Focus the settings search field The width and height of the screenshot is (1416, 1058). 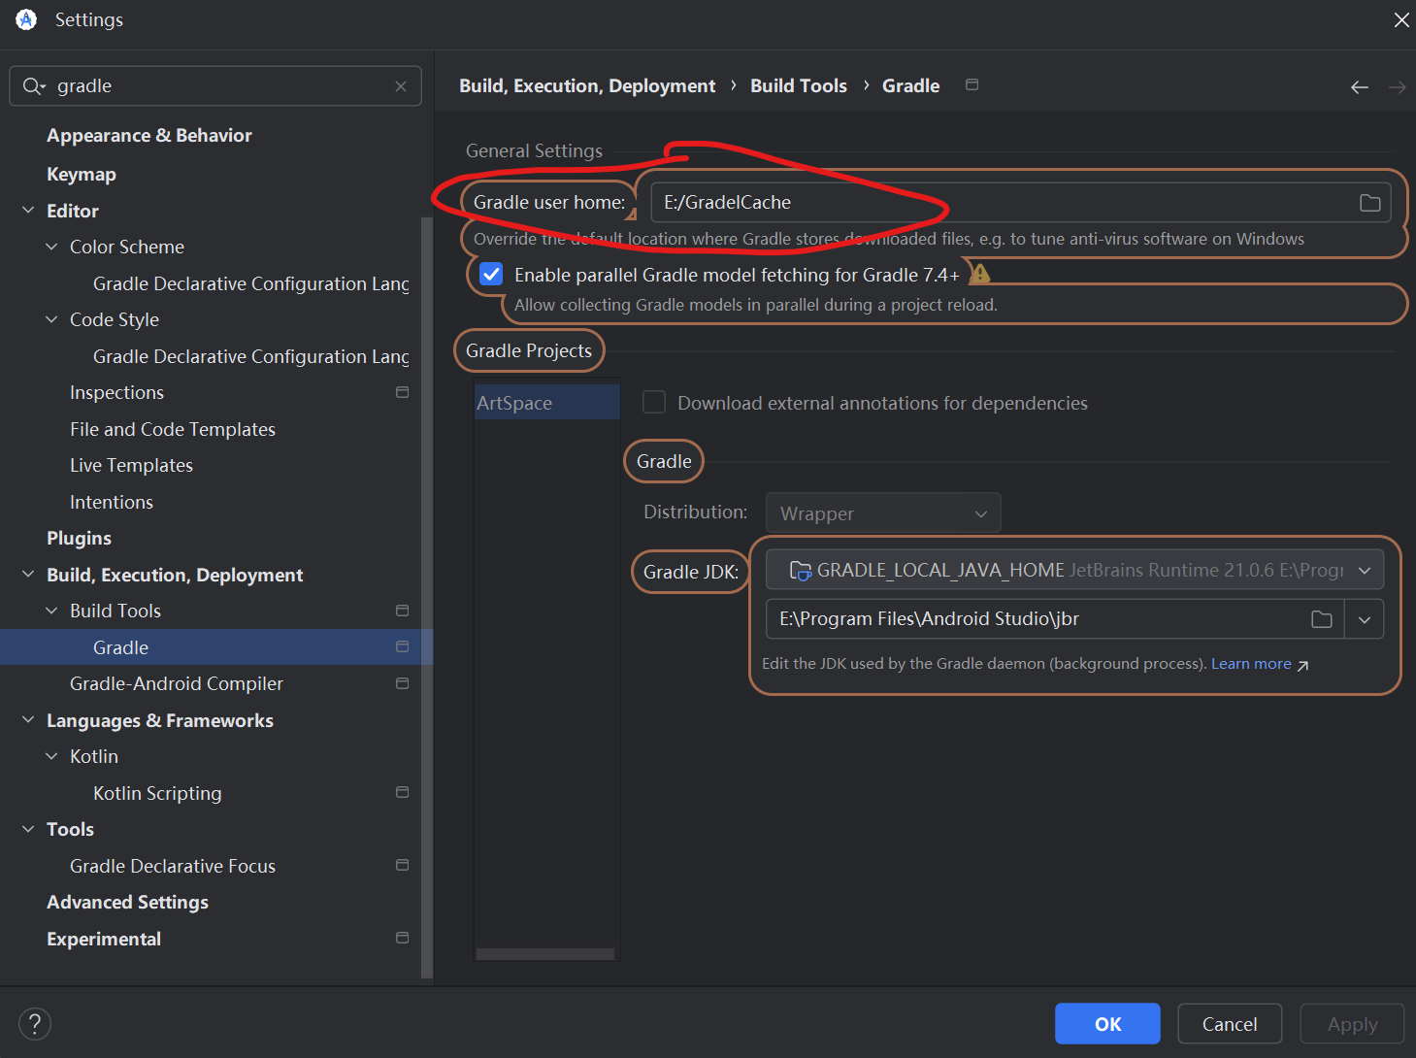(x=215, y=86)
